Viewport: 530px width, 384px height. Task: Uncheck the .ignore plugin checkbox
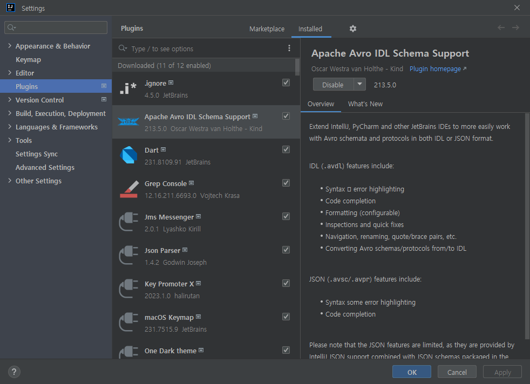click(x=286, y=83)
